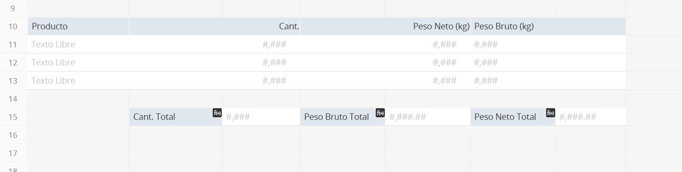
Task: Click the Cant. number field in row 11
Action: click(x=214, y=44)
